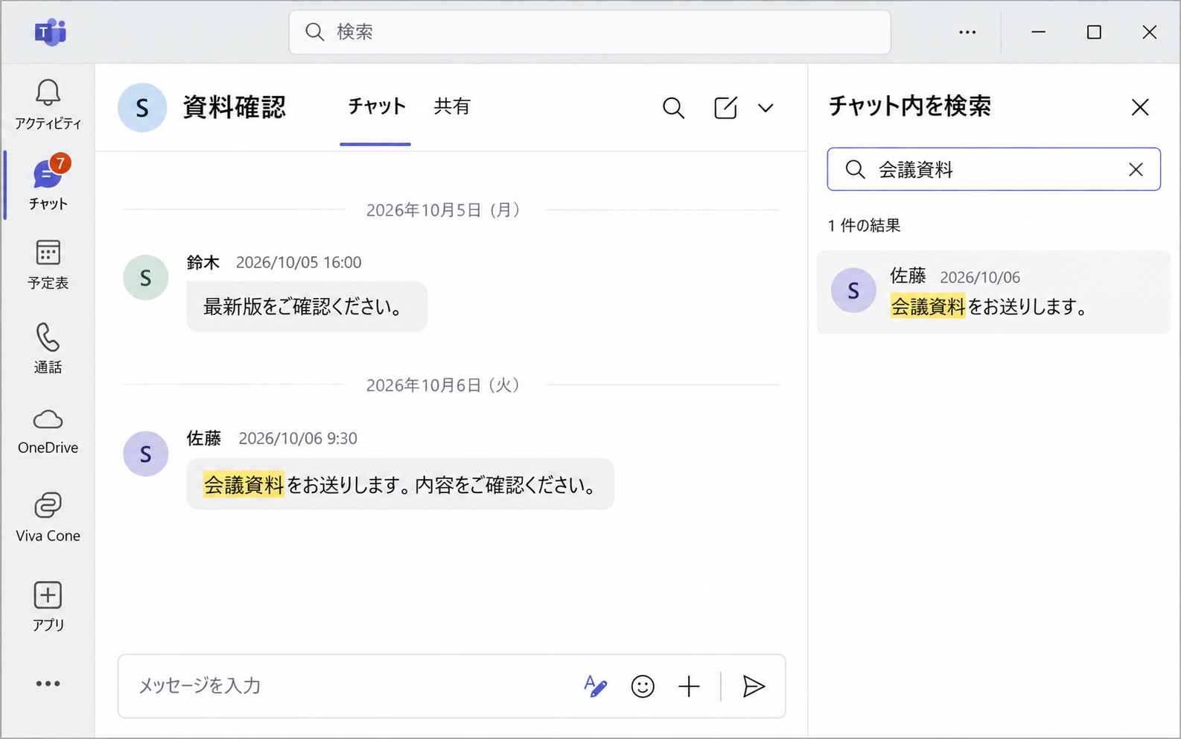1181x739 pixels.
Task: Click the 1 件の結果 label
Action: 865,226
